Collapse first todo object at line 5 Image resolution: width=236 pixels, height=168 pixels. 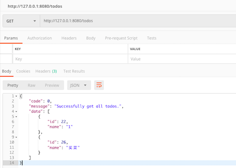click(16, 117)
